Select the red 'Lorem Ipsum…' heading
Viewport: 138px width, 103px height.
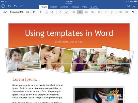pyautogui.click(x=26, y=79)
